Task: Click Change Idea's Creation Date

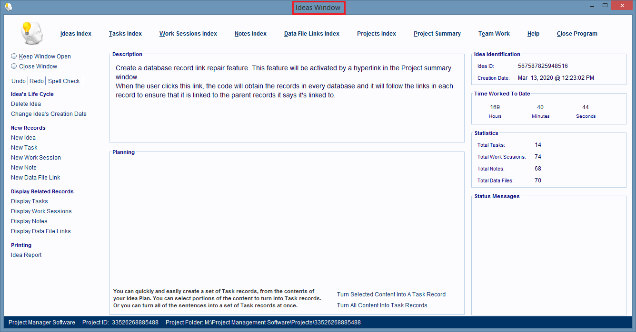Action: [x=49, y=114]
